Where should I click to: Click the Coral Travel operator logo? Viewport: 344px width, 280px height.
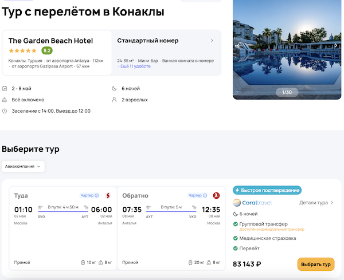click(x=252, y=202)
